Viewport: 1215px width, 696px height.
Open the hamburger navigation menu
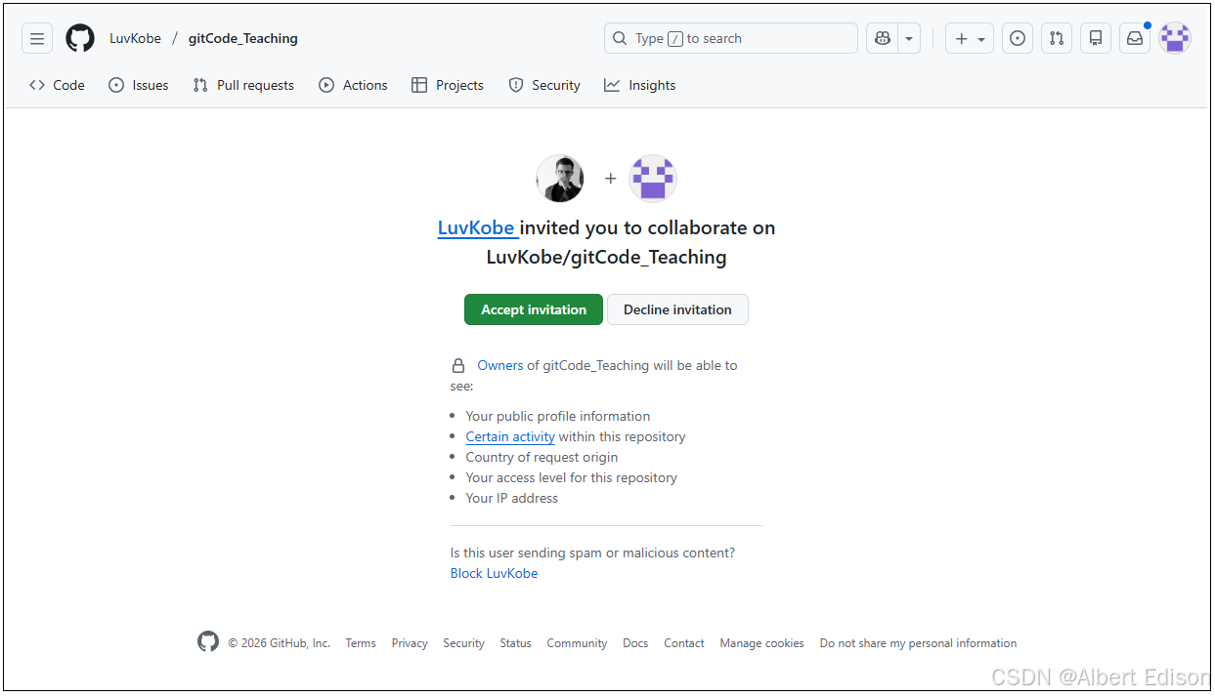(x=37, y=39)
